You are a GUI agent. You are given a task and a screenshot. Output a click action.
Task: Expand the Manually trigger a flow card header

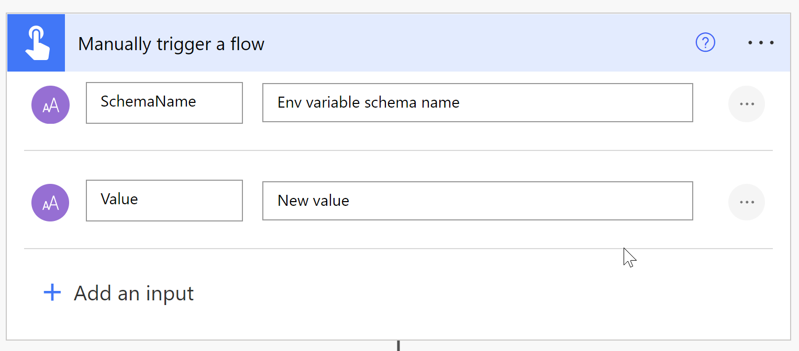[x=367, y=42]
